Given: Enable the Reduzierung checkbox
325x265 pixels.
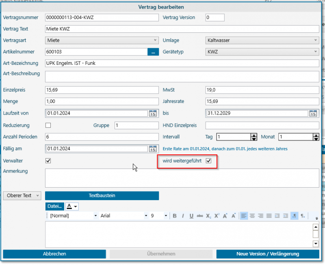Looking at the screenshot, I should tap(48, 125).
